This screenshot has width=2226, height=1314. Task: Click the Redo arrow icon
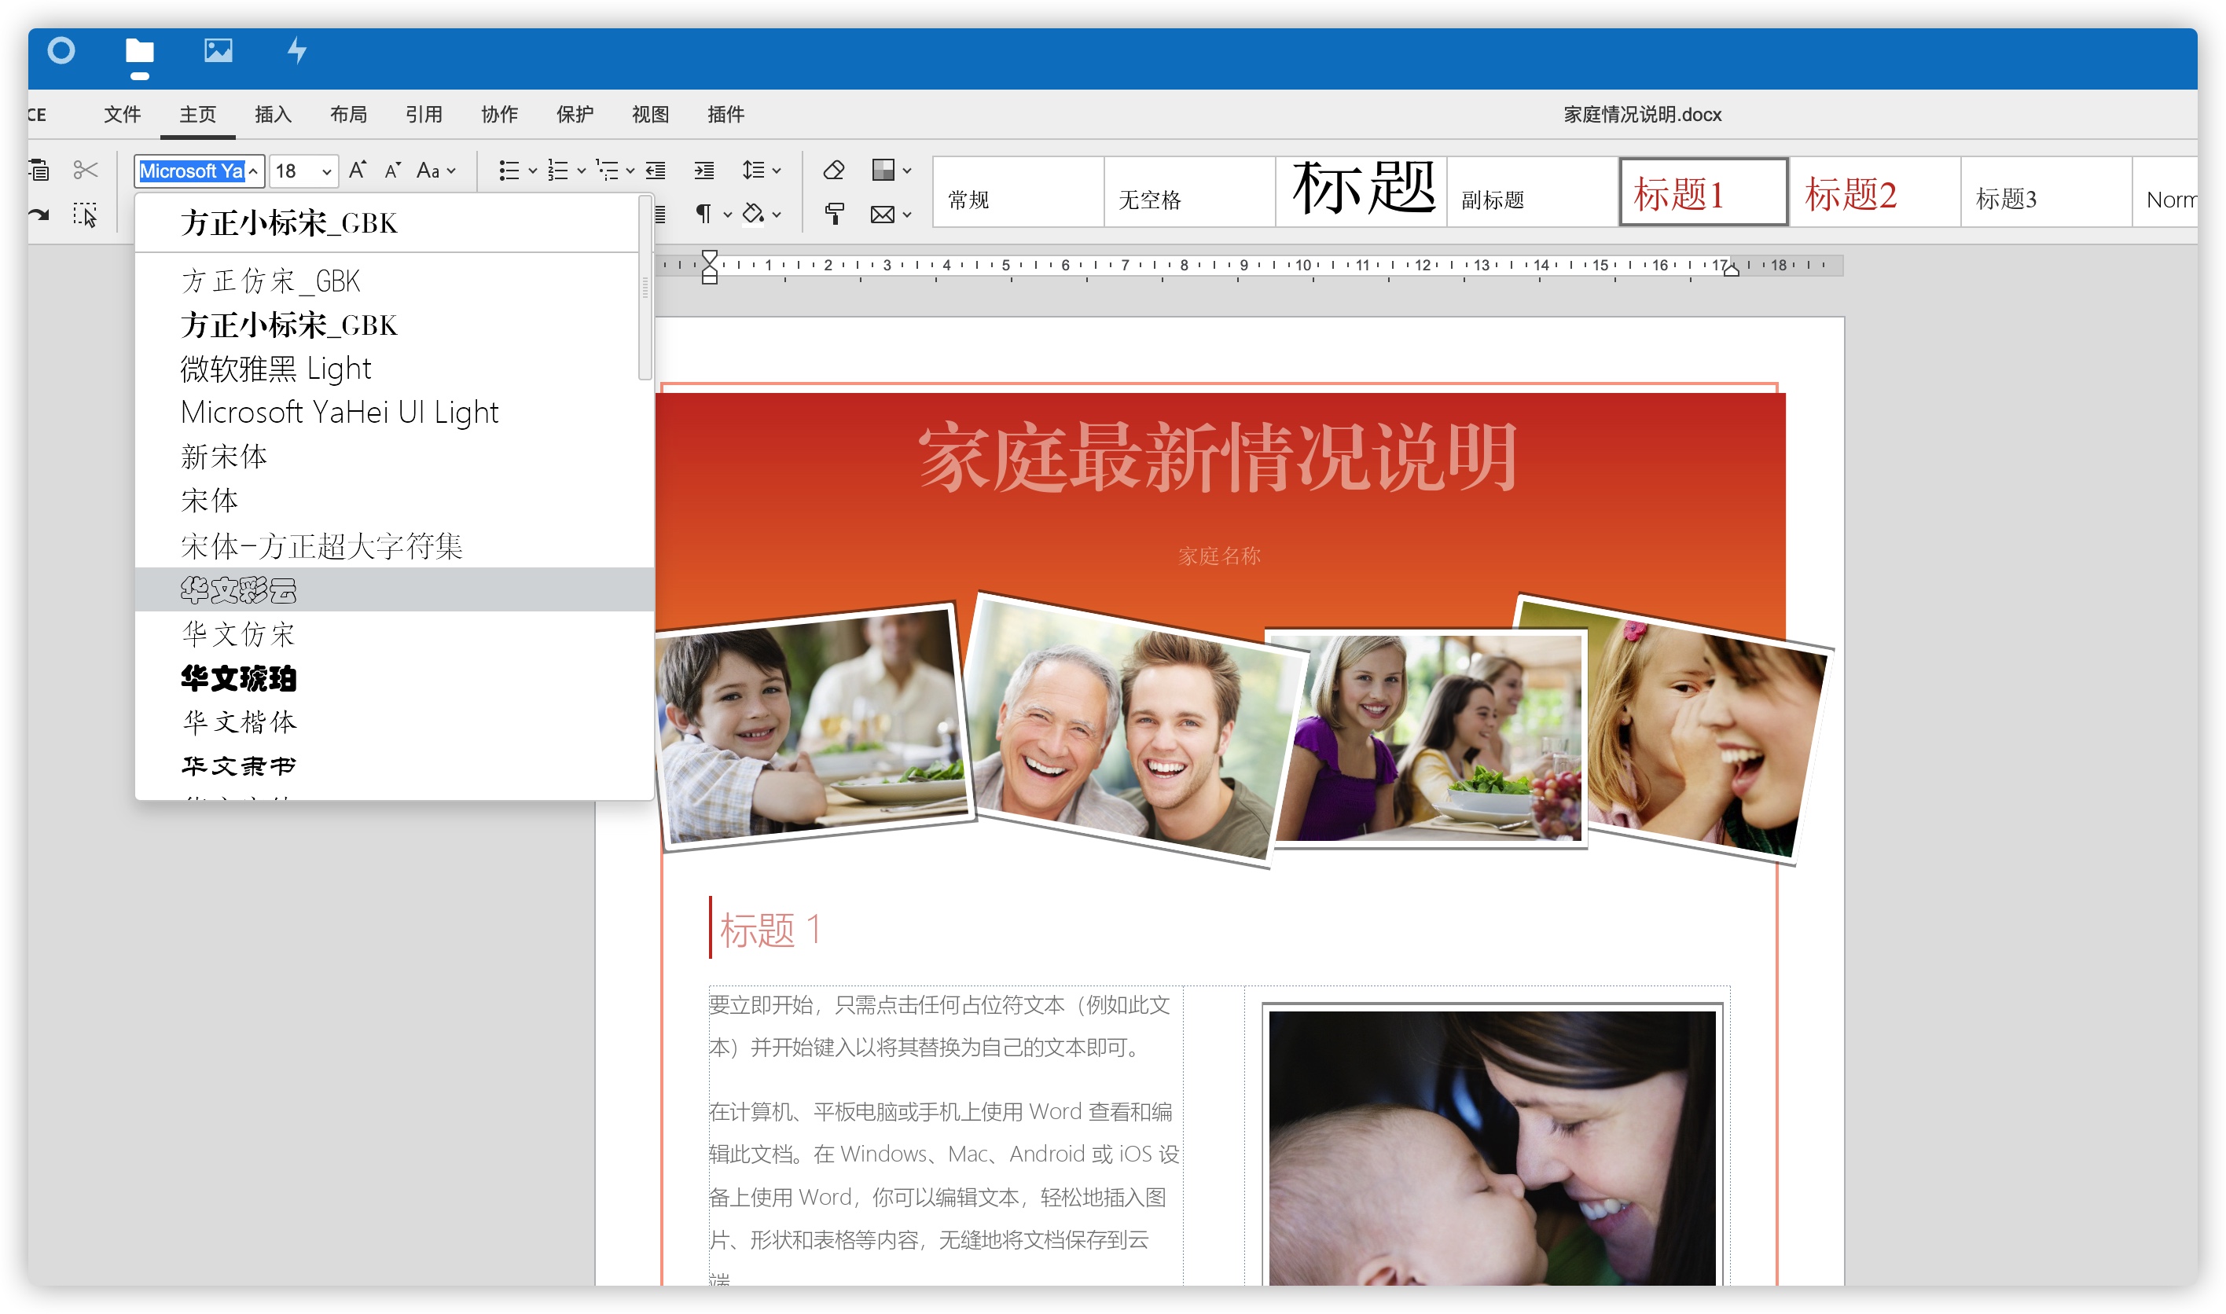tap(39, 214)
